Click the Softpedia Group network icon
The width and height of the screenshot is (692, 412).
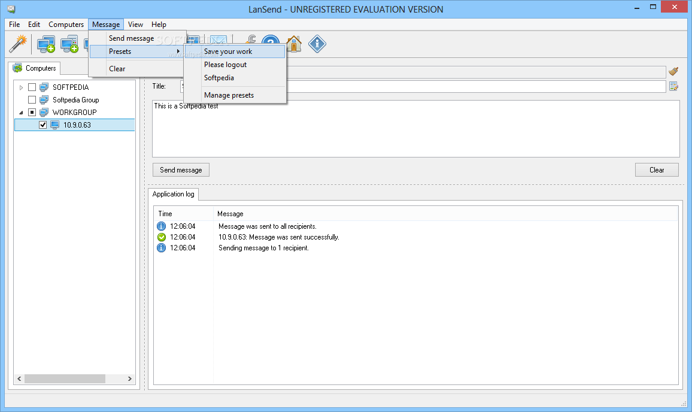click(x=44, y=100)
